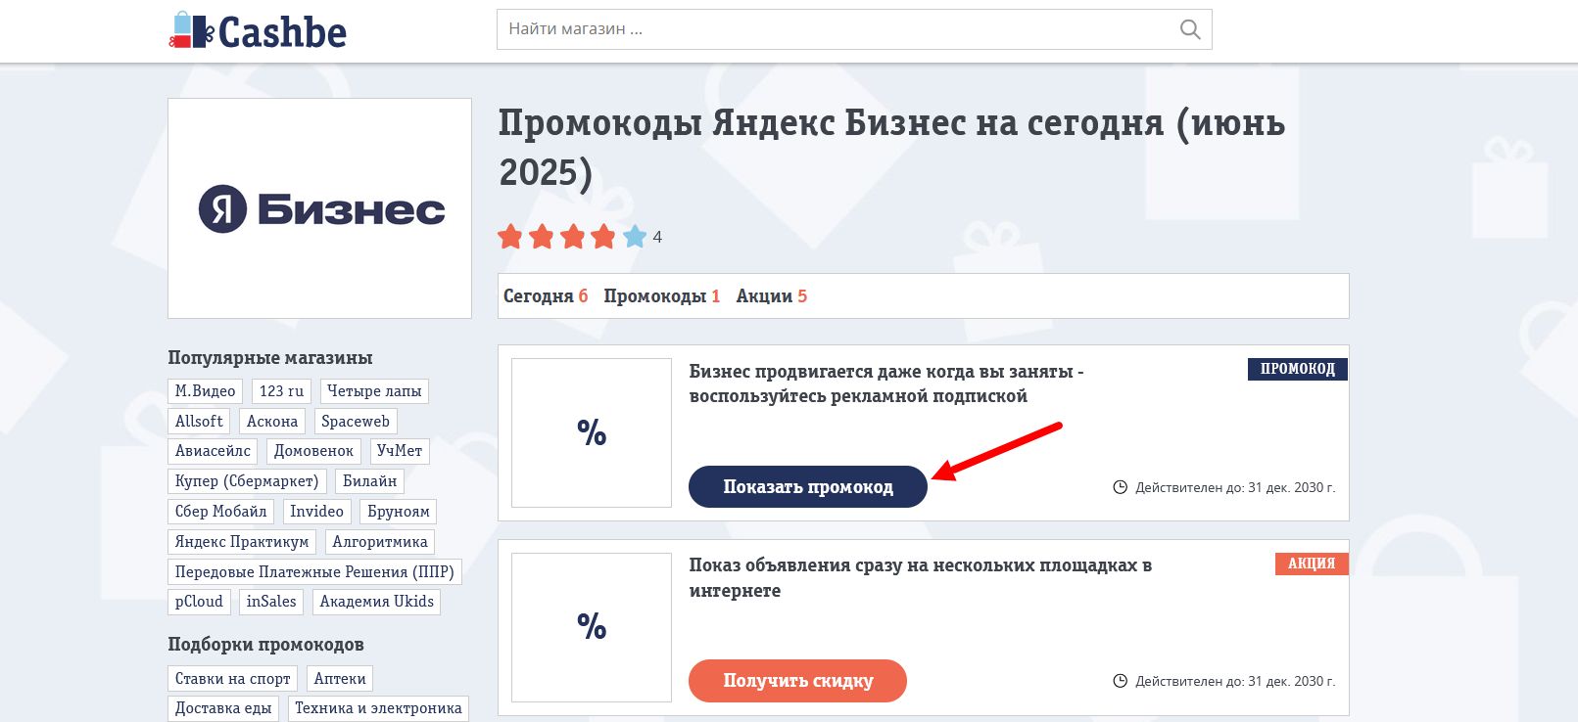
Task: Select the 'Акции 5' tab
Action: click(x=772, y=296)
